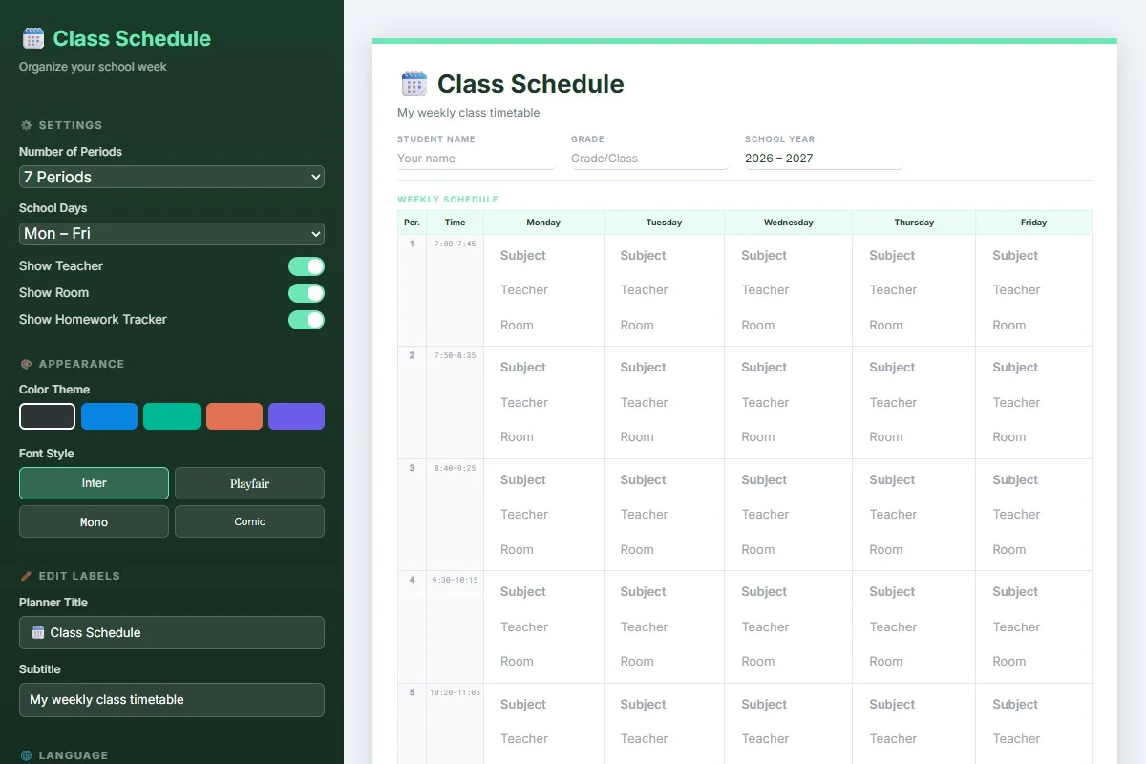Click Tuesday period 2 Subject field
Image resolution: width=1146 pixels, height=764 pixels.
[664, 368]
